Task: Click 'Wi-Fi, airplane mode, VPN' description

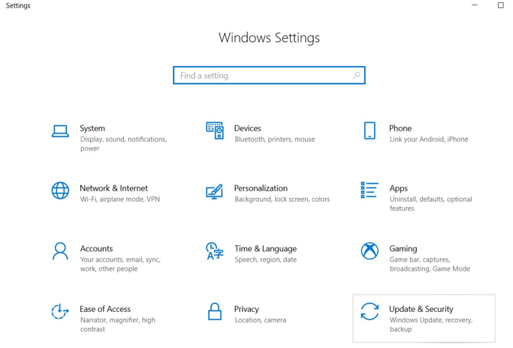Action: [120, 199]
